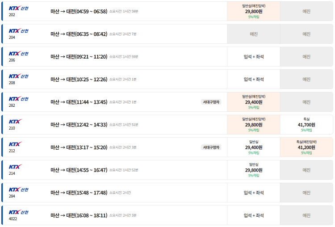Open the 마산 → 대전 06:35 train details
335x227 pixels.
click(x=79, y=34)
